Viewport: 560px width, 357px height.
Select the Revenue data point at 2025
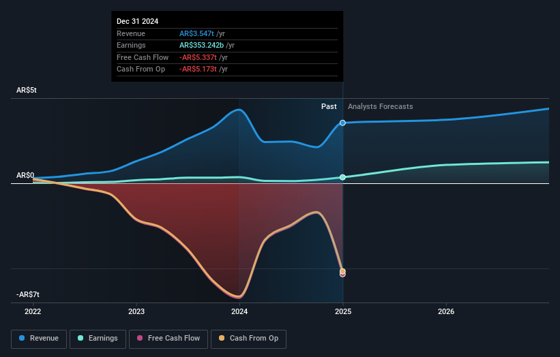342,123
